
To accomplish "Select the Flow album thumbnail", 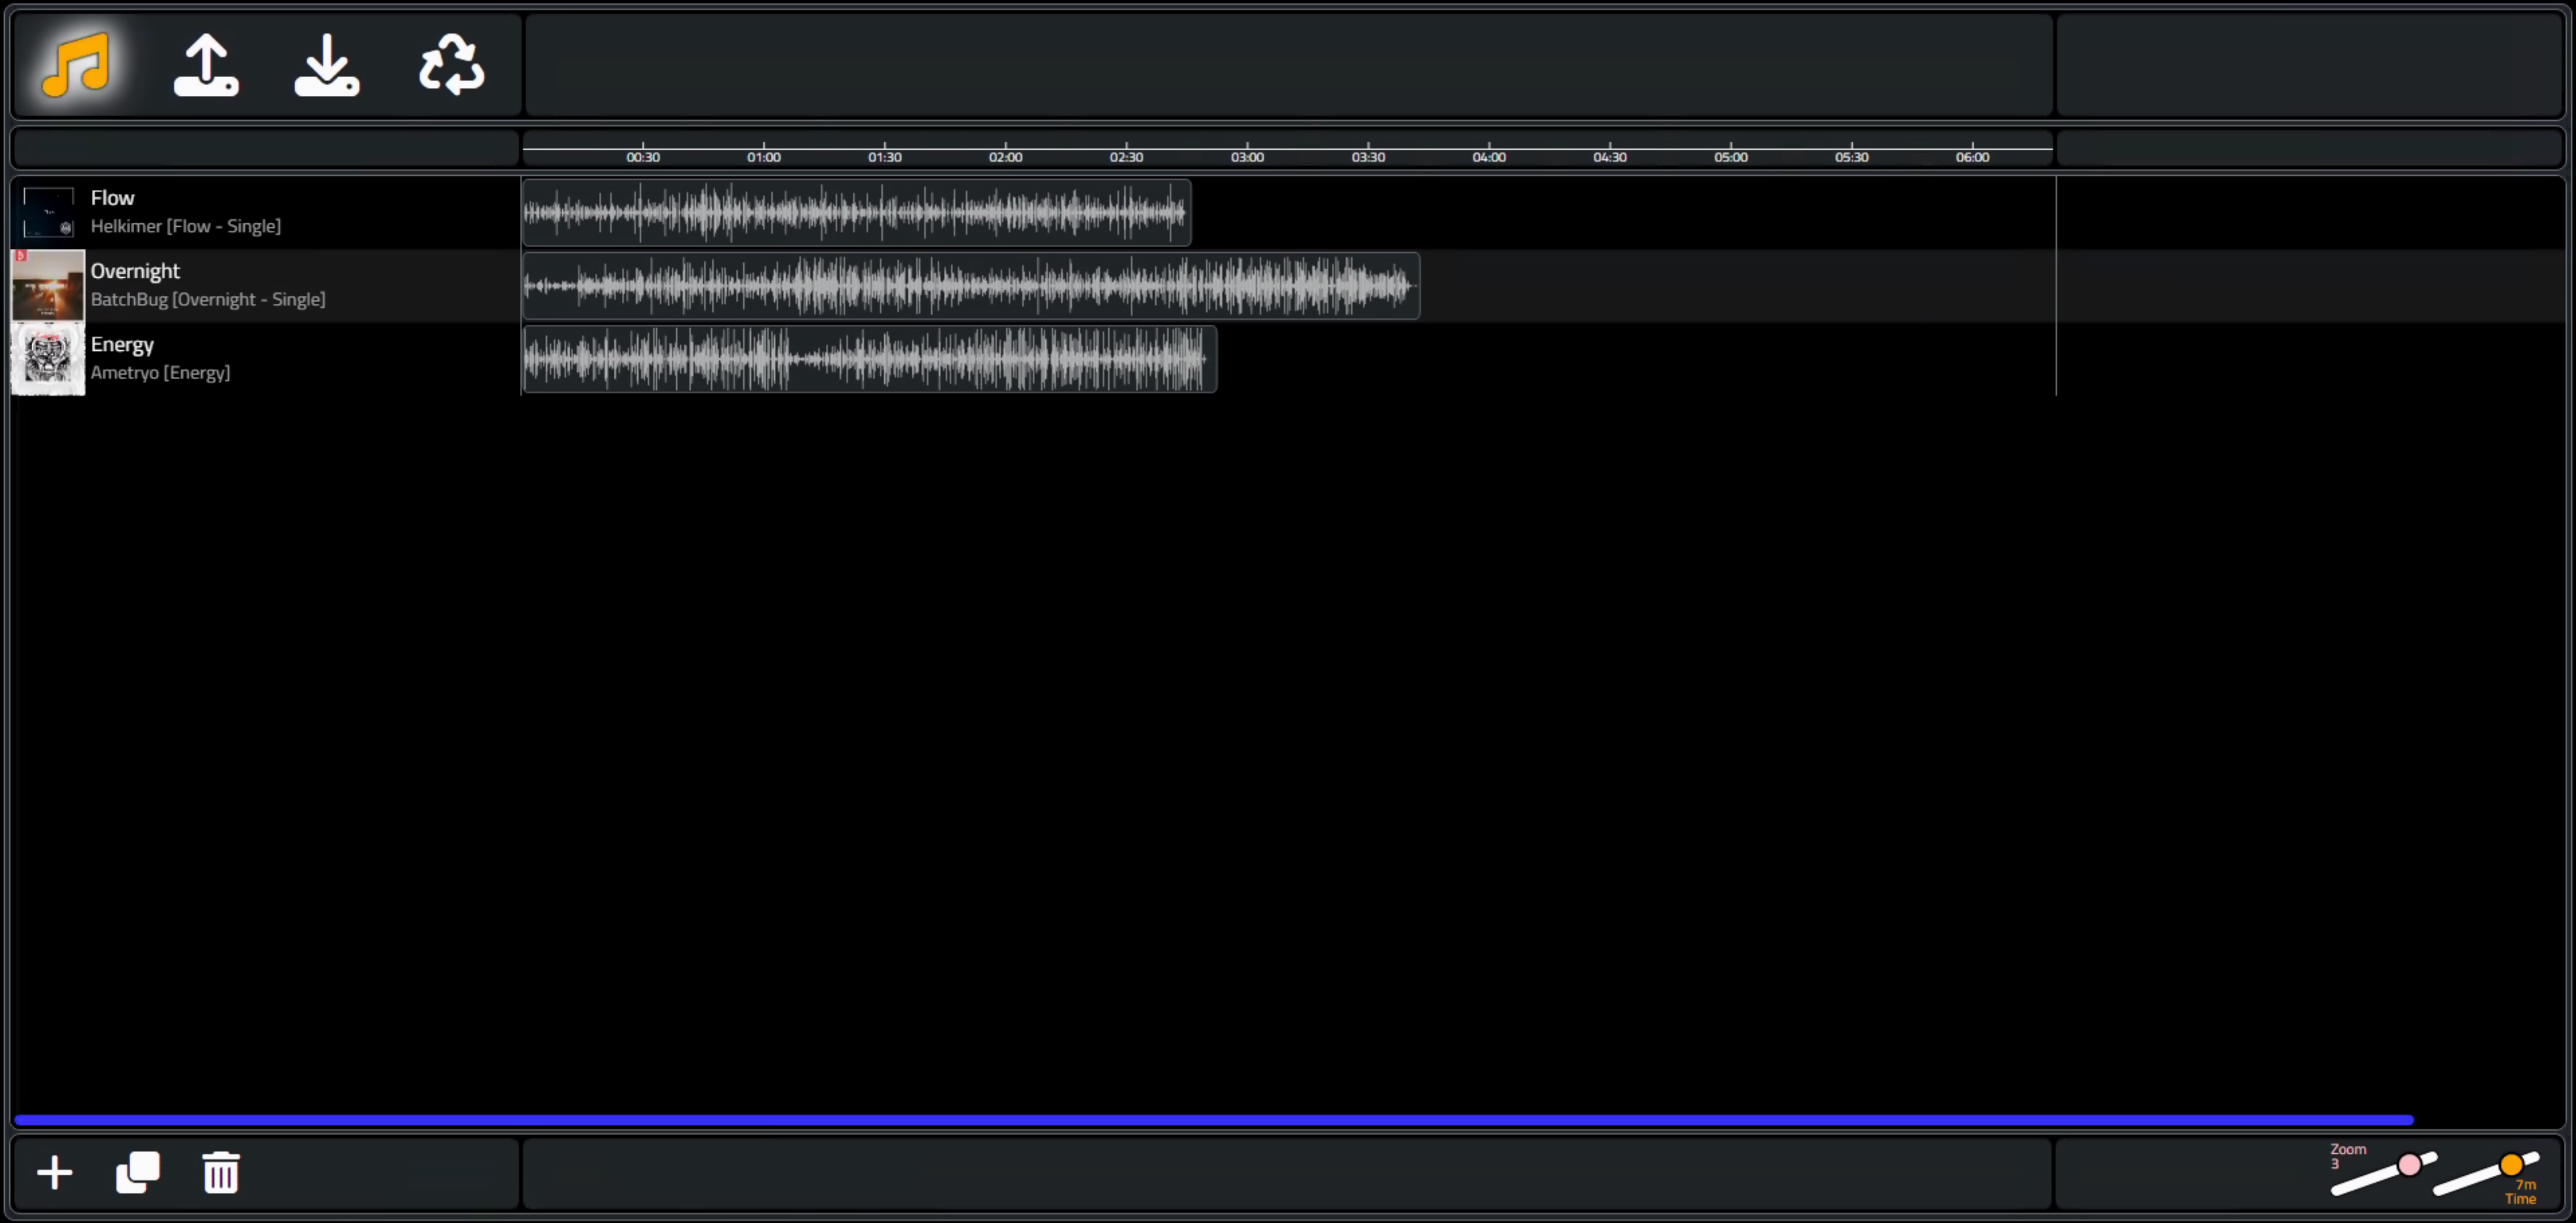I will (48, 212).
